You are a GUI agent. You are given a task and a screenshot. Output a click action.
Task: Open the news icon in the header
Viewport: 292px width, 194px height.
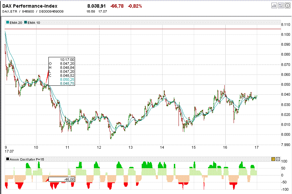(x=281, y=6)
